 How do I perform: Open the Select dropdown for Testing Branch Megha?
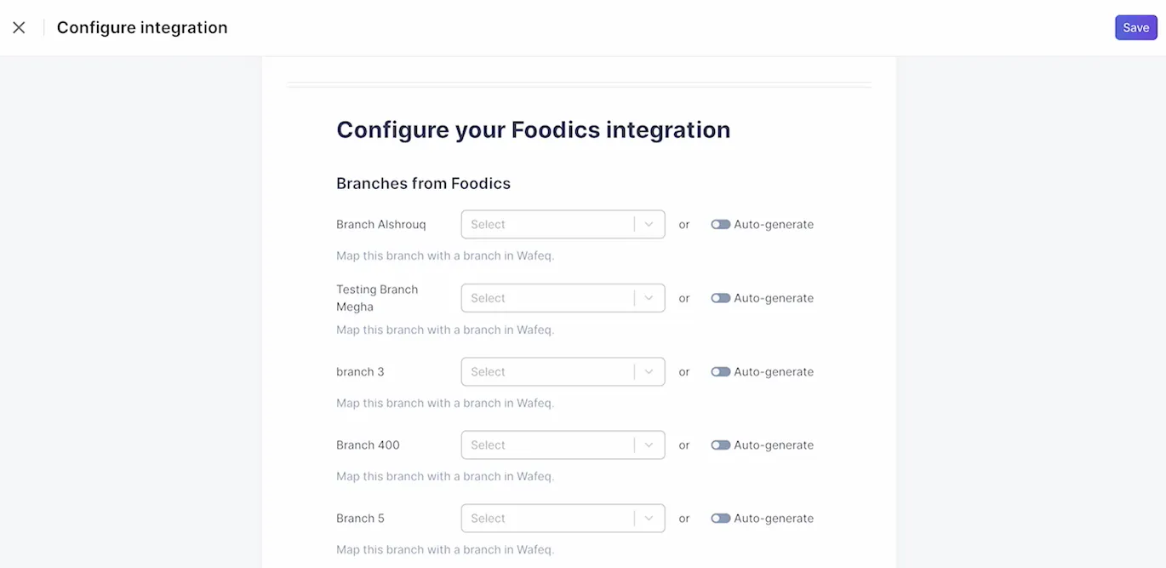pos(549,297)
